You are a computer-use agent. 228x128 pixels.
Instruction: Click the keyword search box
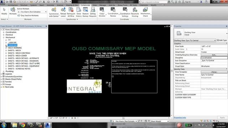pos(154,2)
